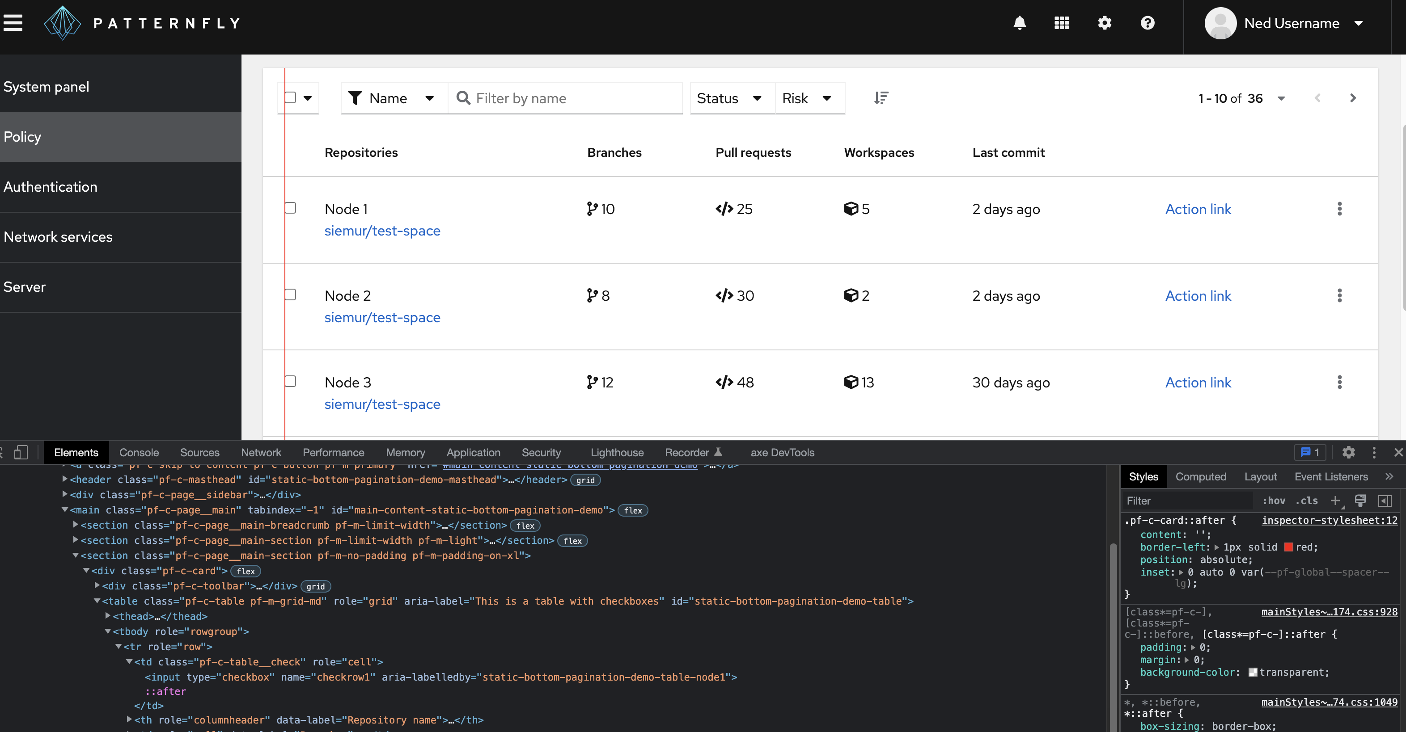Toggle the bulk select checkbox in toolbar
Screen dimensions: 1406x732
tap(291, 97)
